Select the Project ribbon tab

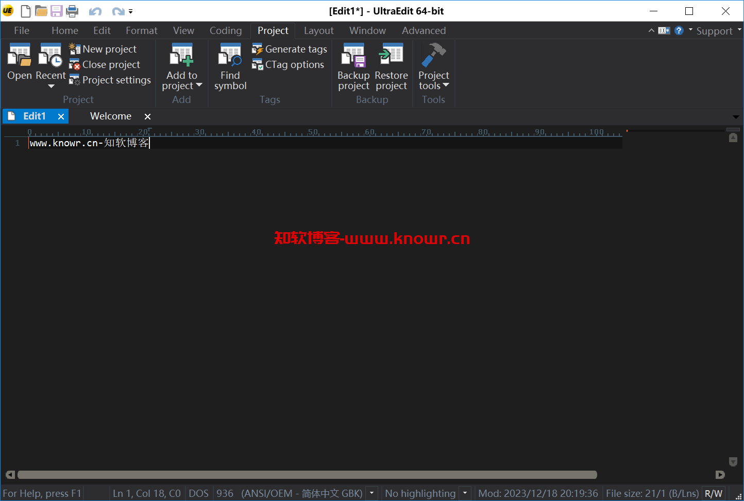tap(273, 30)
